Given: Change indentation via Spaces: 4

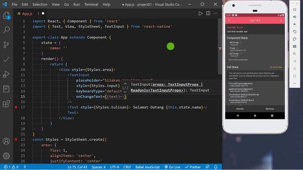Looking at the screenshot, I should 98,167.
